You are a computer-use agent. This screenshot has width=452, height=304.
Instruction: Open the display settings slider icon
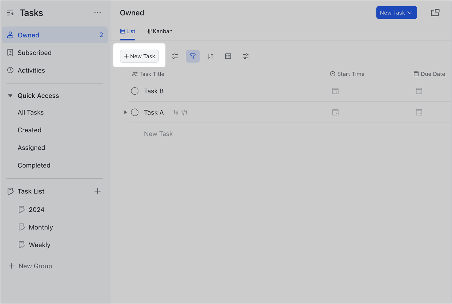click(x=246, y=56)
